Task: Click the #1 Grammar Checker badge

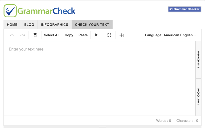Action: (x=184, y=9)
